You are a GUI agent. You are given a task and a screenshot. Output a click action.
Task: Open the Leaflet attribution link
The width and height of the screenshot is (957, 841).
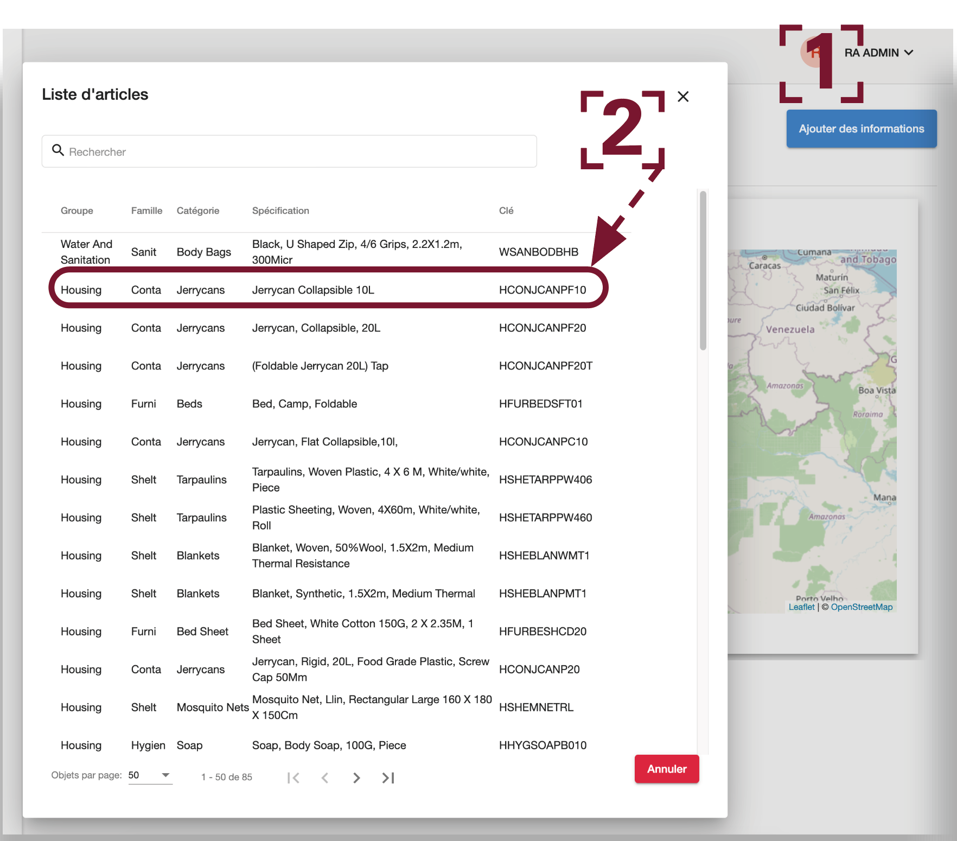coord(801,607)
